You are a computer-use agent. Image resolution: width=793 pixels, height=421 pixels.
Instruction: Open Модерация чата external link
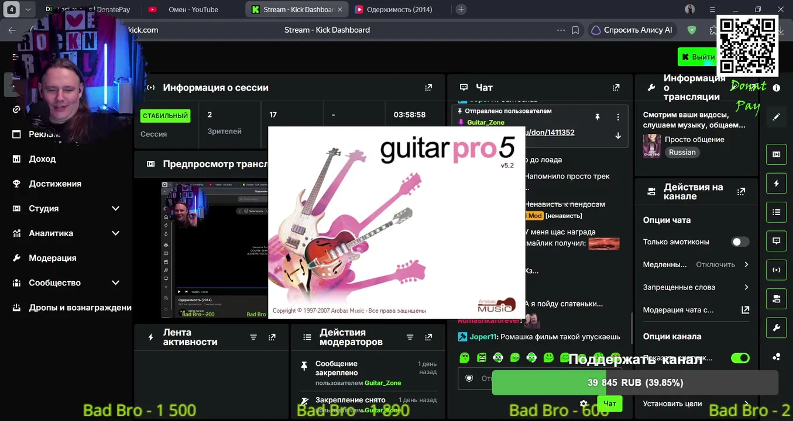tap(746, 310)
